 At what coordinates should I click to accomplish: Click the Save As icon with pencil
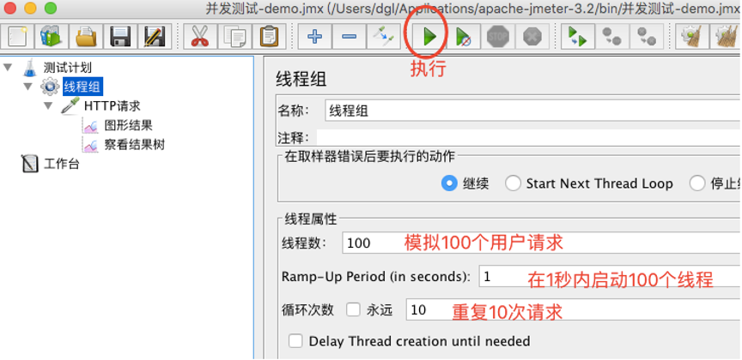155,36
